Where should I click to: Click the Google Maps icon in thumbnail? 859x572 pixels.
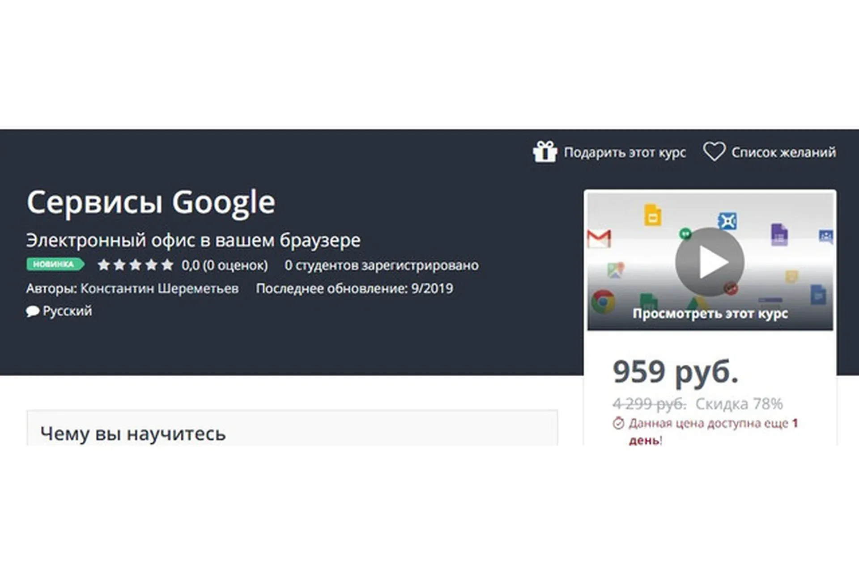click(x=616, y=270)
